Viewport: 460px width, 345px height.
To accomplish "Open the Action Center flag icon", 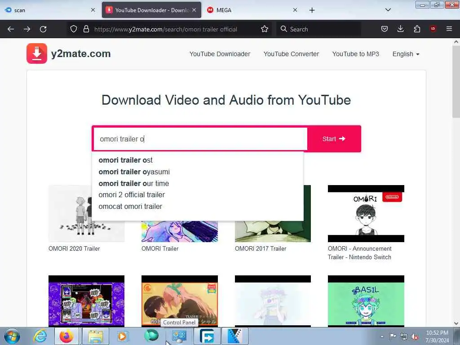I will [393, 336].
